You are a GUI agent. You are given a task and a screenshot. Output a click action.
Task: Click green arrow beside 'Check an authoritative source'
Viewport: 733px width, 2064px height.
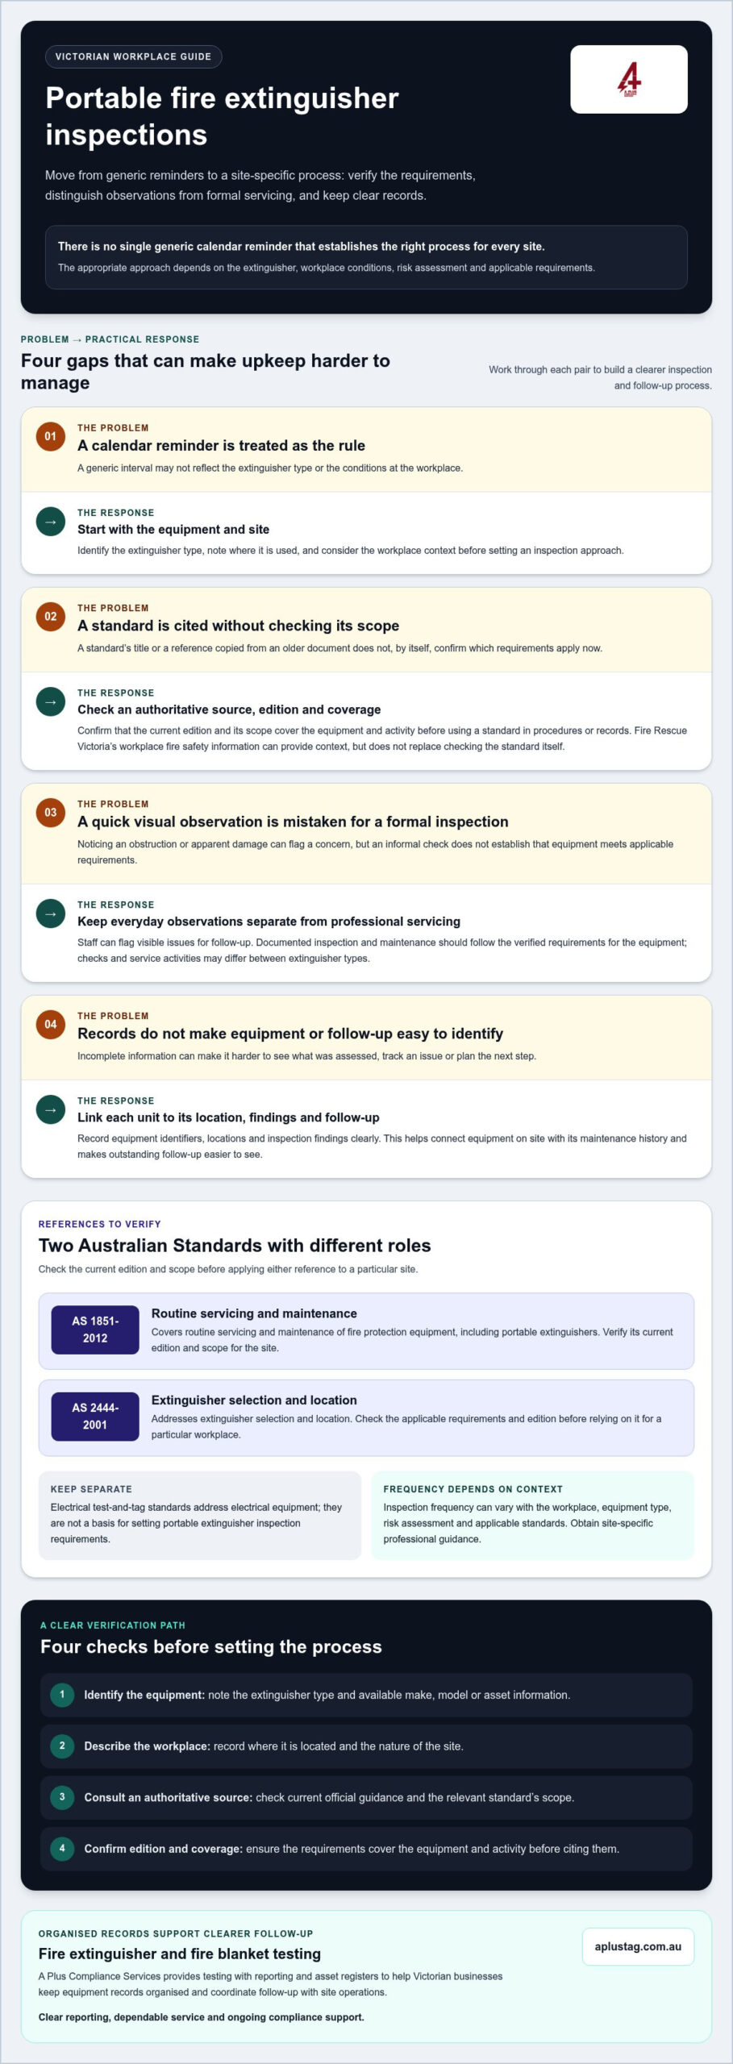[51, 701]
